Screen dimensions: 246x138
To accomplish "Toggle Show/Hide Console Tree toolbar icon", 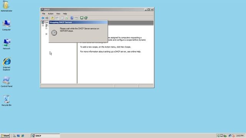I will (x=57, y=18).
